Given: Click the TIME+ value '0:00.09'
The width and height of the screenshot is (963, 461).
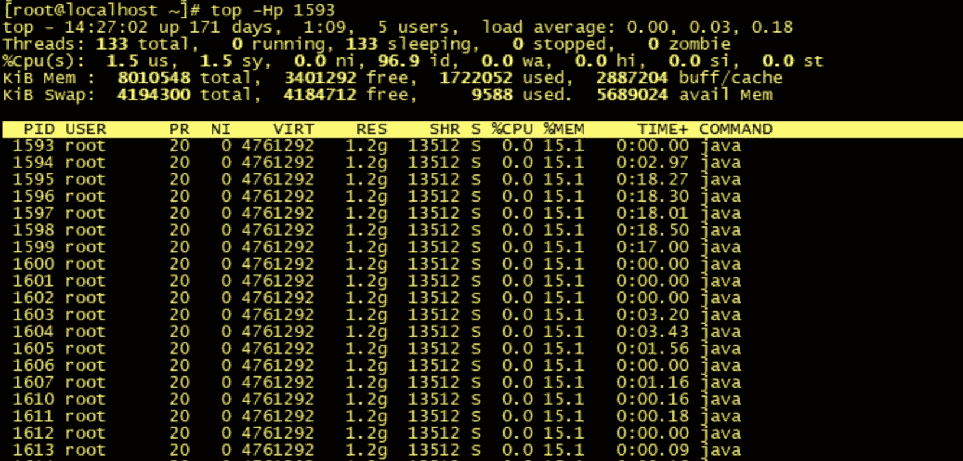Looking at the screenshot, I should (653, 450).
